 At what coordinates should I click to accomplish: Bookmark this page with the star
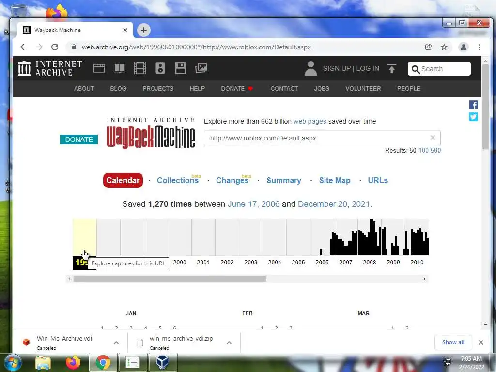[x=444, y=47]
